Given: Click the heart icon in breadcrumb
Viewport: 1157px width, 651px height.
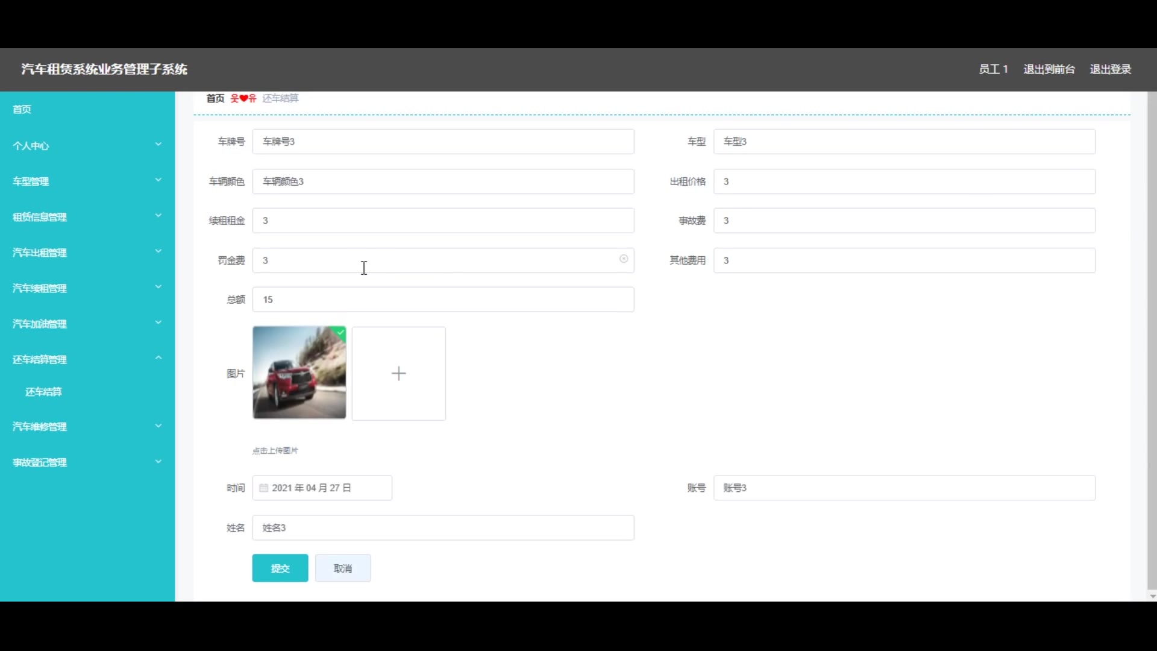Looking at the screenshot, I should pos(243,98).
